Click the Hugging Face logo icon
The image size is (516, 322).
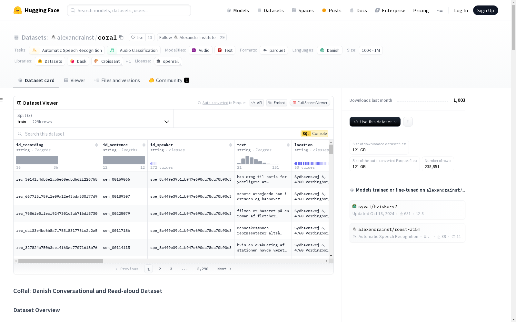click(18, 10)
